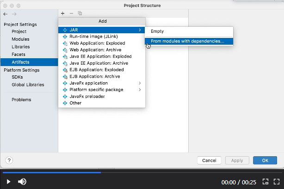Click the EJB Application: Archive icon

coord(65,77)
